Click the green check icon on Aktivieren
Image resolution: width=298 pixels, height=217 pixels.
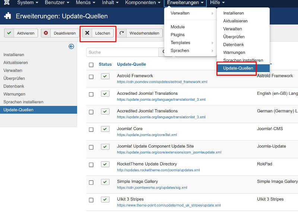[x=9, y=33]
